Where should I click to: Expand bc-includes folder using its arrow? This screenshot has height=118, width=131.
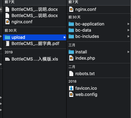[129, 36]
